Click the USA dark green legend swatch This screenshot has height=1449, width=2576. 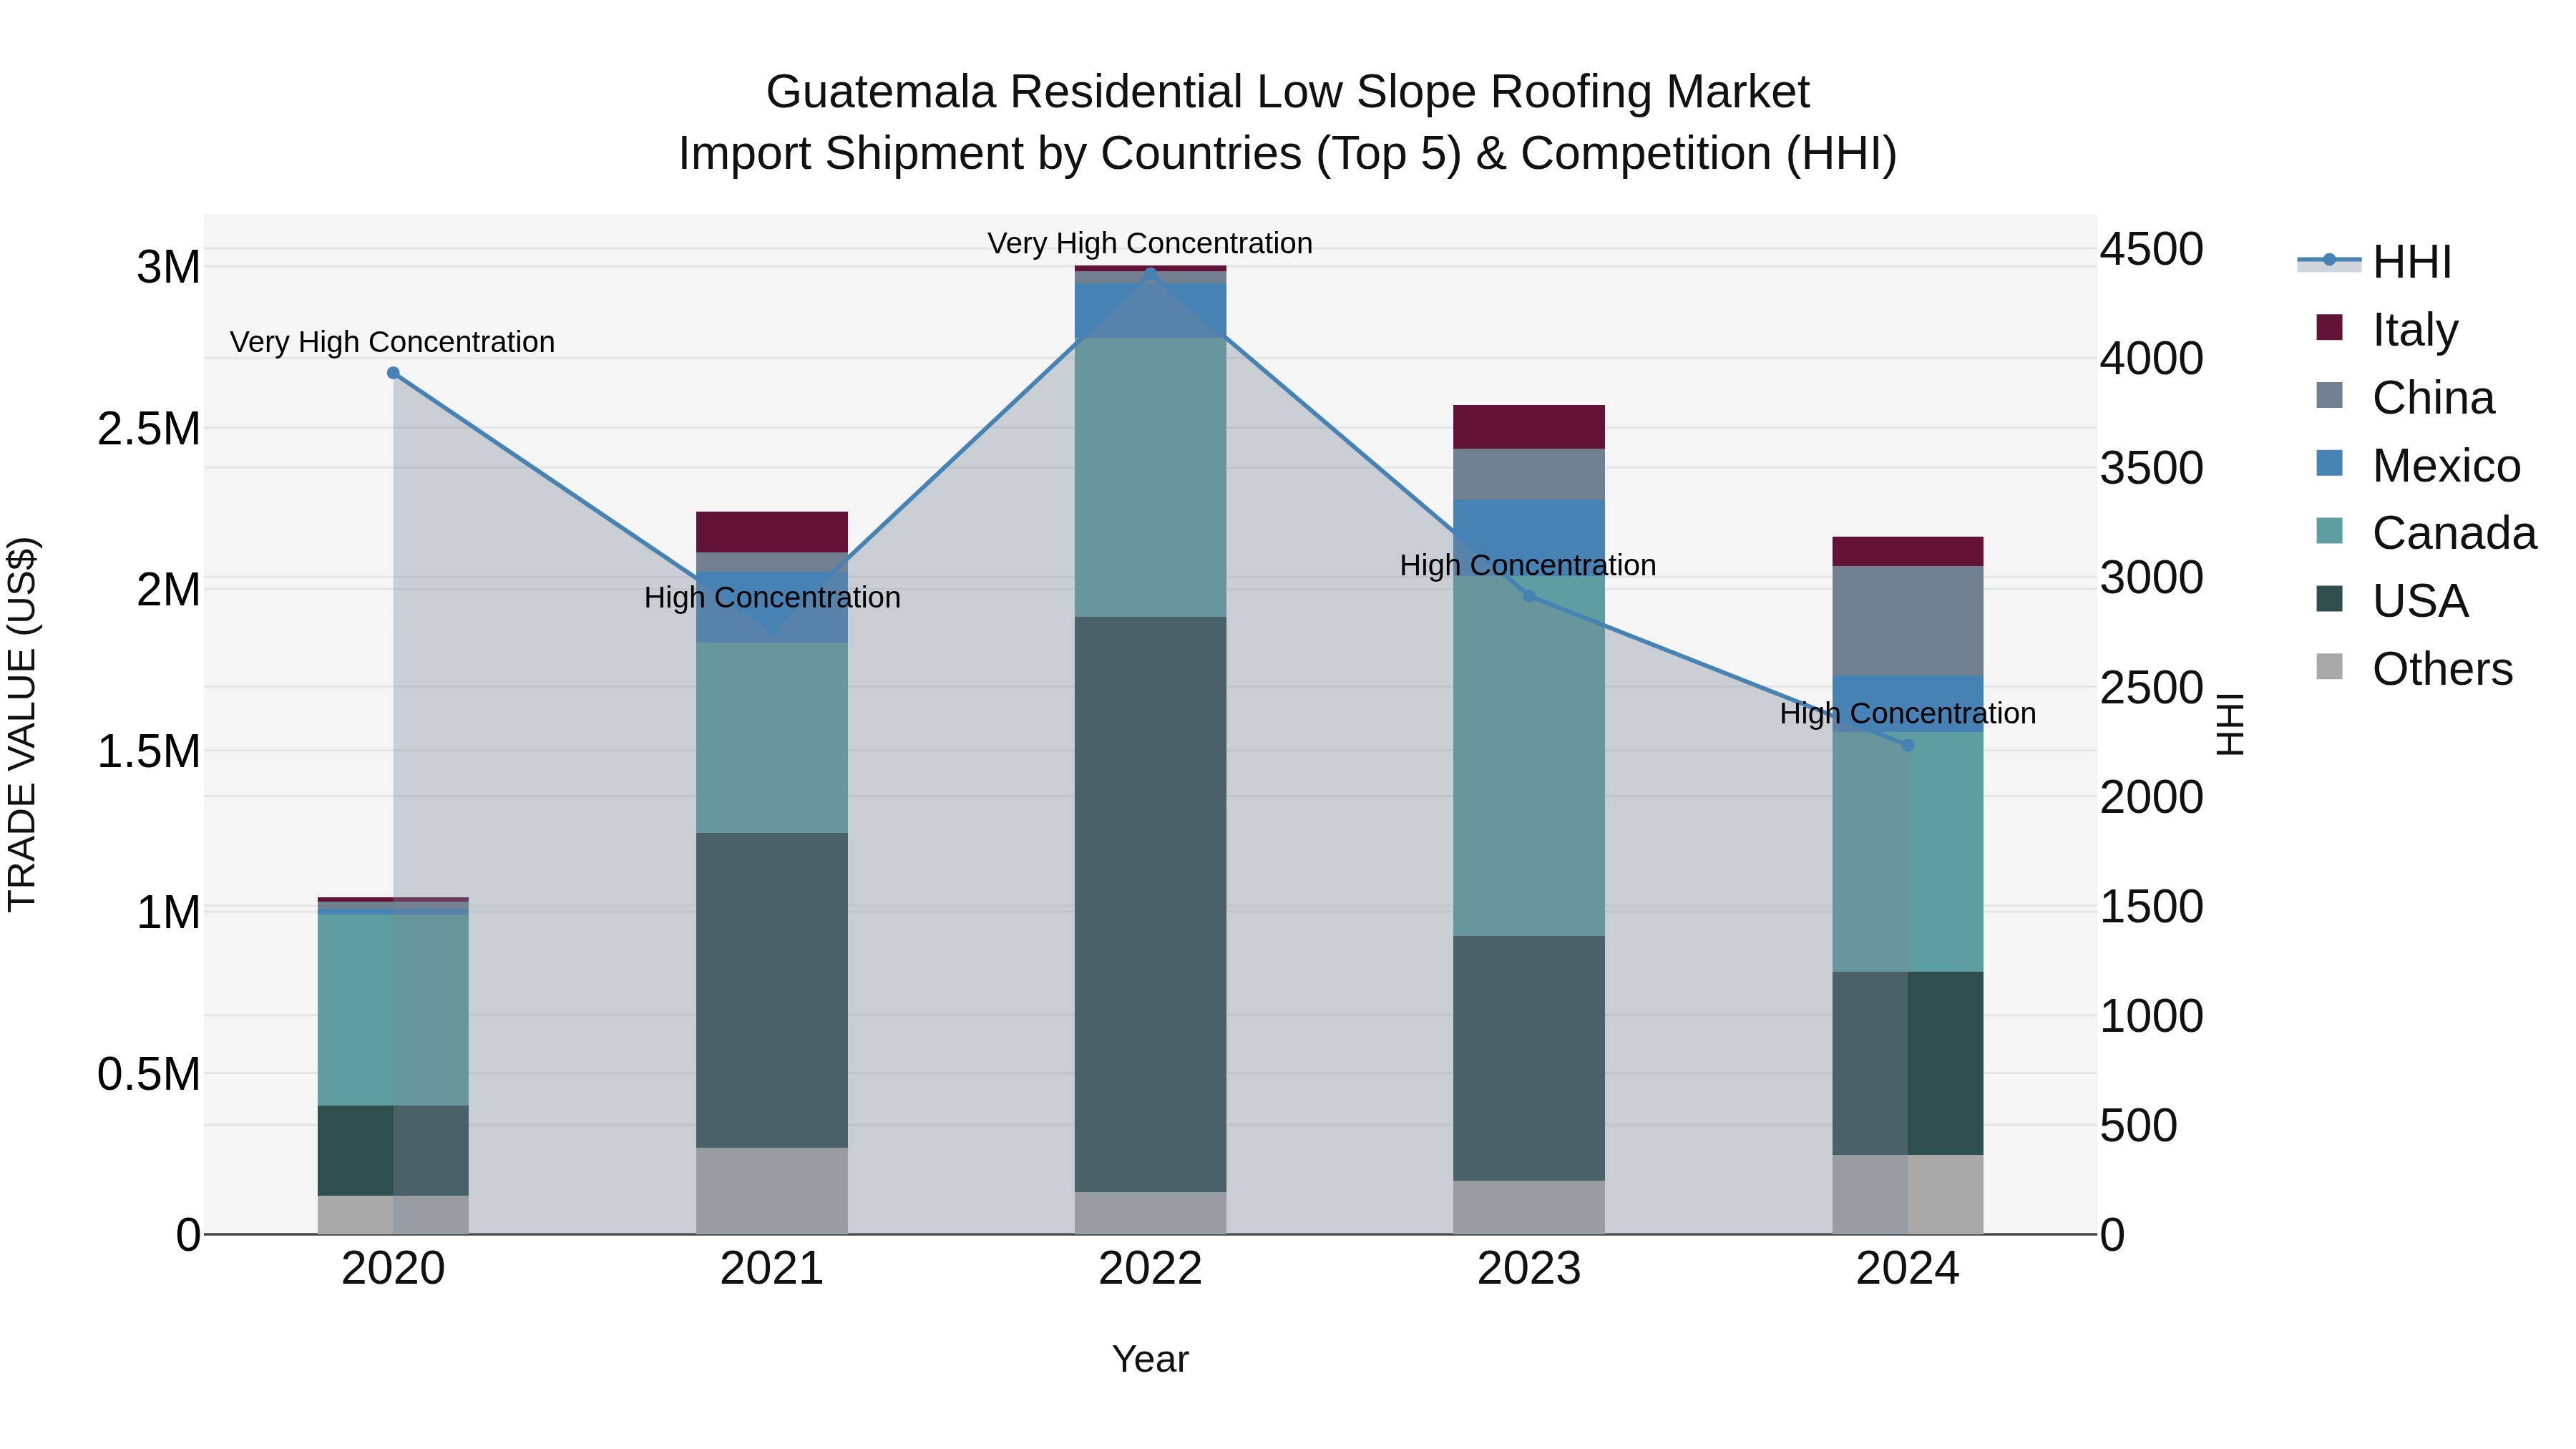2329,599
